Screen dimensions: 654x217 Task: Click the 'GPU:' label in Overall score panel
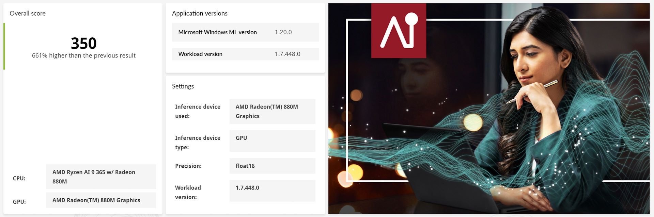[x=19, y=202]
